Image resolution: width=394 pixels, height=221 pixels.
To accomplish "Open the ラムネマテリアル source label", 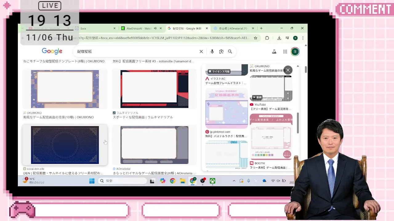I will 127,113.
